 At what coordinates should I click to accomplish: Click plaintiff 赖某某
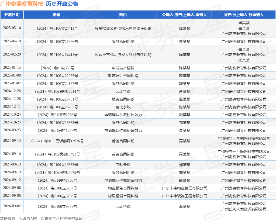coord(184,76)
